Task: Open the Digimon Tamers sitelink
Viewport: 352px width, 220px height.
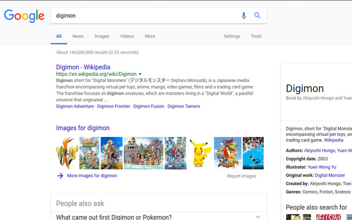Action: 184,106
